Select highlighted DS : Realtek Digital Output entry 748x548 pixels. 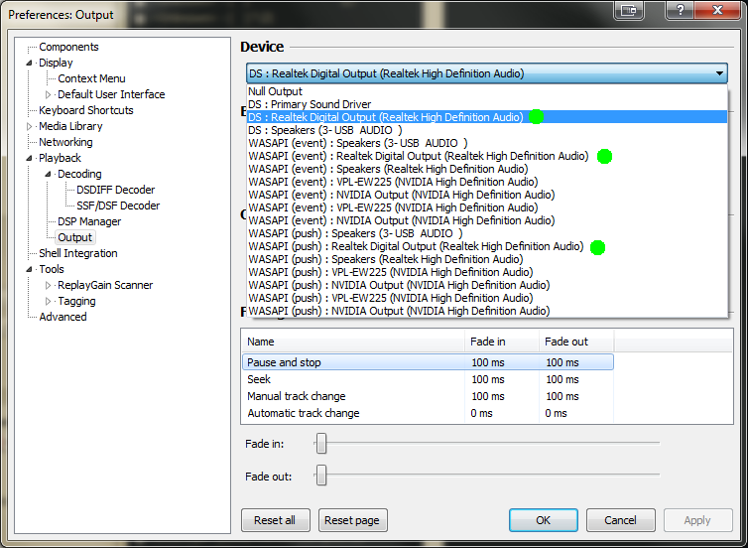click(x=487, y=117)
